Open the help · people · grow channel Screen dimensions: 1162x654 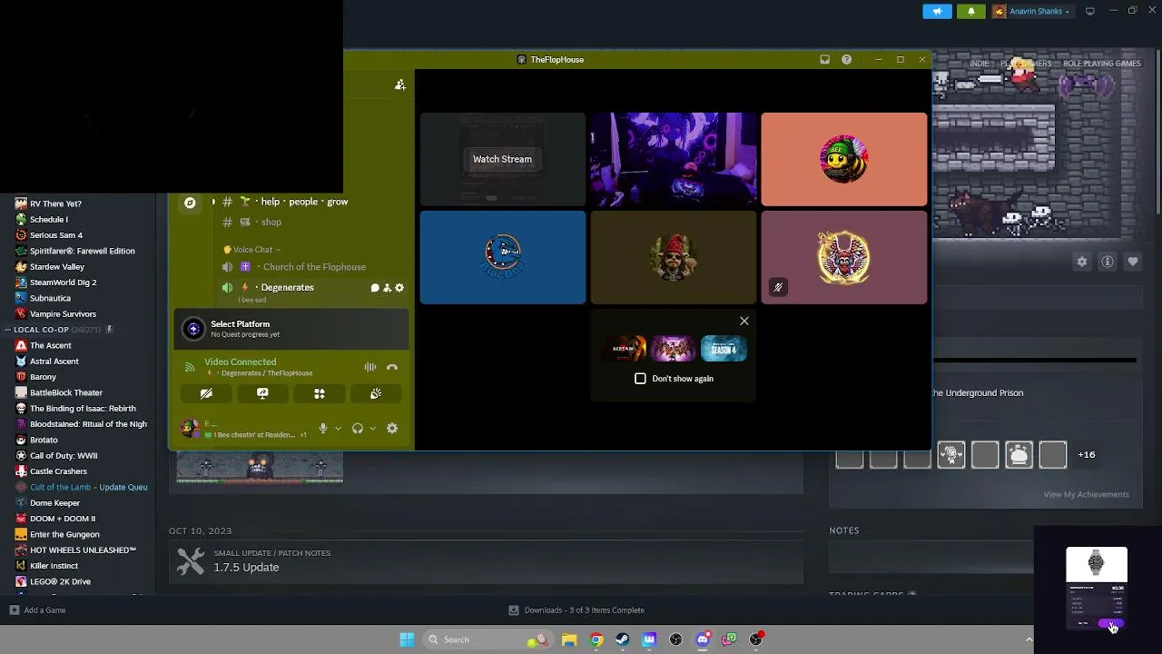(x=304, y=202)
